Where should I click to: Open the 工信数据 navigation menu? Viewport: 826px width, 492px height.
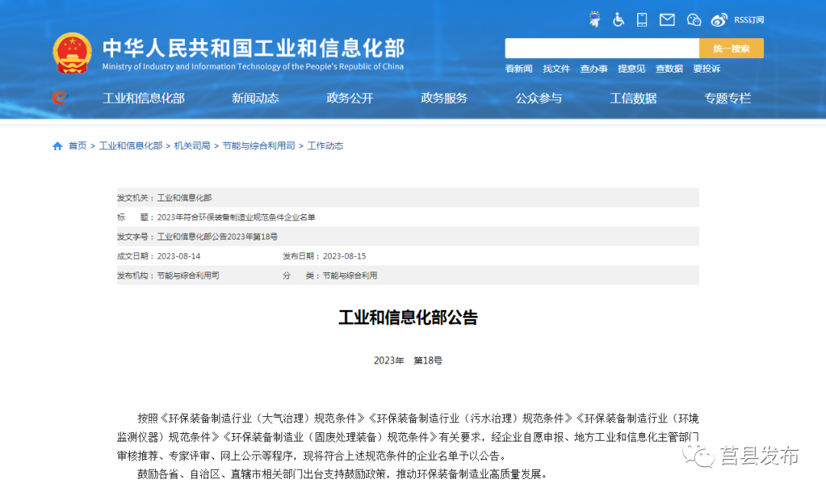633,98
